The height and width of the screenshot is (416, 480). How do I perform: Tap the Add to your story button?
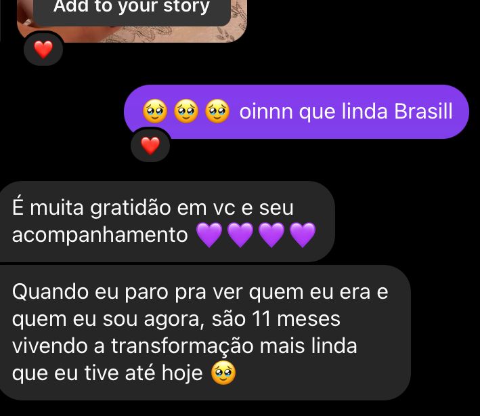[131, 11]
